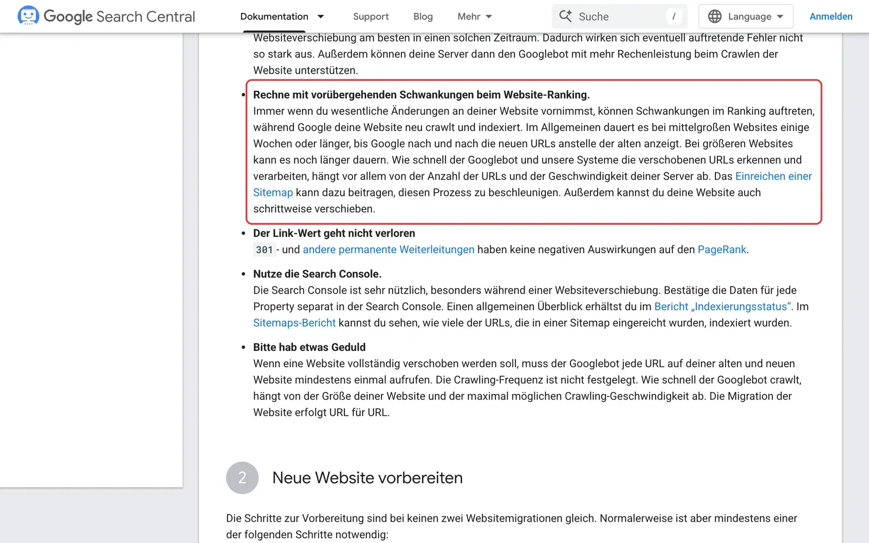This screenshot has width=869, height=543.
Task: Click heading Rechne mit vorübergehenden Schwankungen
Action: pos(421,94)
